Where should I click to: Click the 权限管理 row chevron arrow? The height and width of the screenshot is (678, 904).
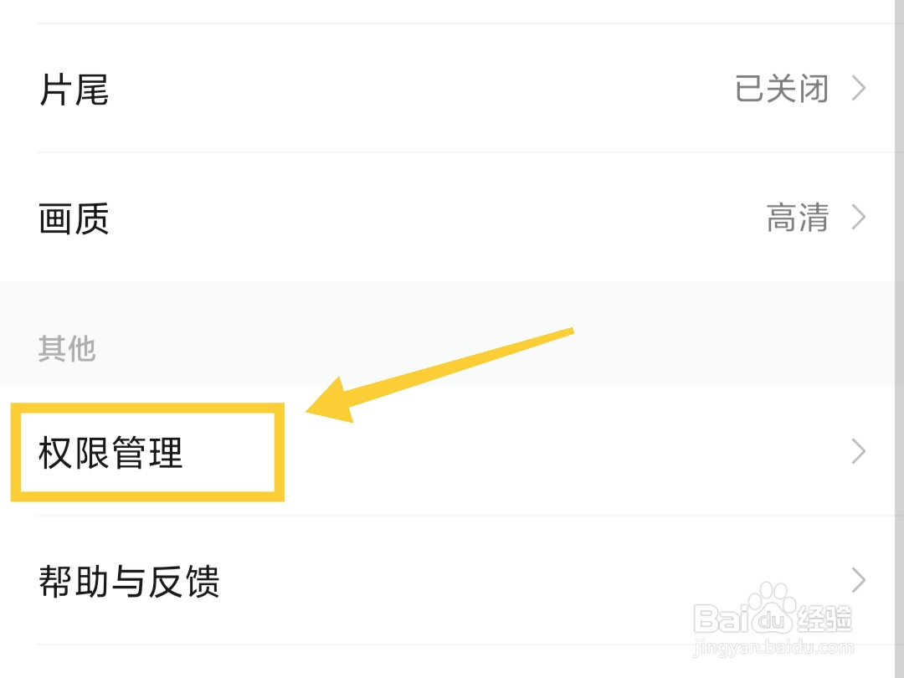click(858, 453)
